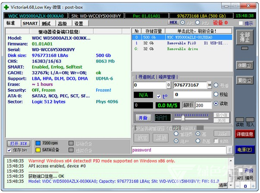Select the 寻道 radio button
The height and width of the screenshot is (193, 260).
tap(216, 85)
